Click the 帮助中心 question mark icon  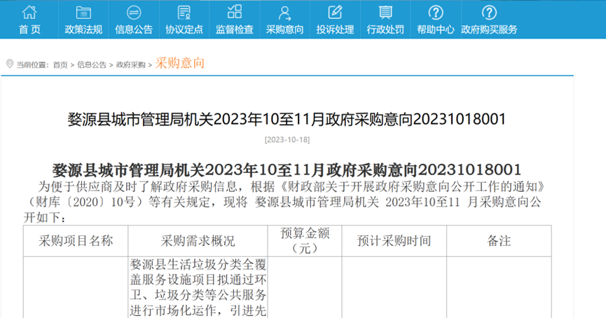pos(436,13)
